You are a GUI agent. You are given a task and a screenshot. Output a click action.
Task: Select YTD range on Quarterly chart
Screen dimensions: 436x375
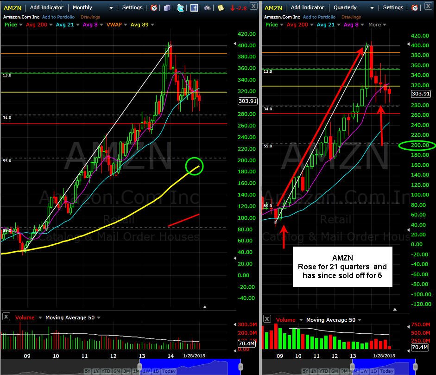[x=324, y=371]
